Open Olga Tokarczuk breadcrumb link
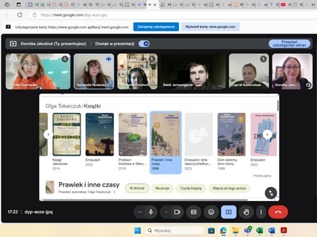317x237 pixels. coord(64,106)
